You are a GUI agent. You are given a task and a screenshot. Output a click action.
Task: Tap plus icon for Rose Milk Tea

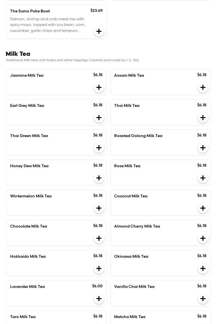[203, 178]
